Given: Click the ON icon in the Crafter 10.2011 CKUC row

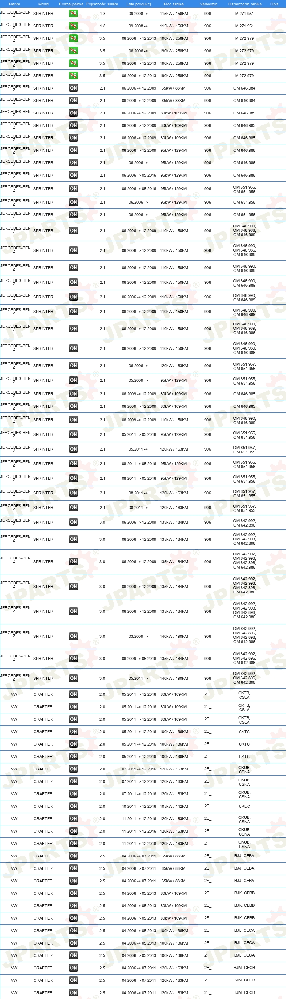Looking at the screenshot, I should pos(74,807).
